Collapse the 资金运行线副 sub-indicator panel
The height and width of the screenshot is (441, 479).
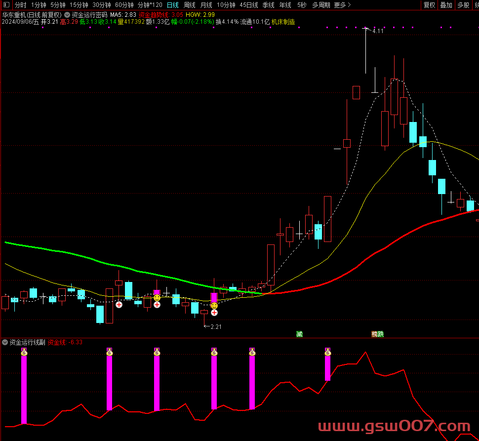tap(5, 342)
